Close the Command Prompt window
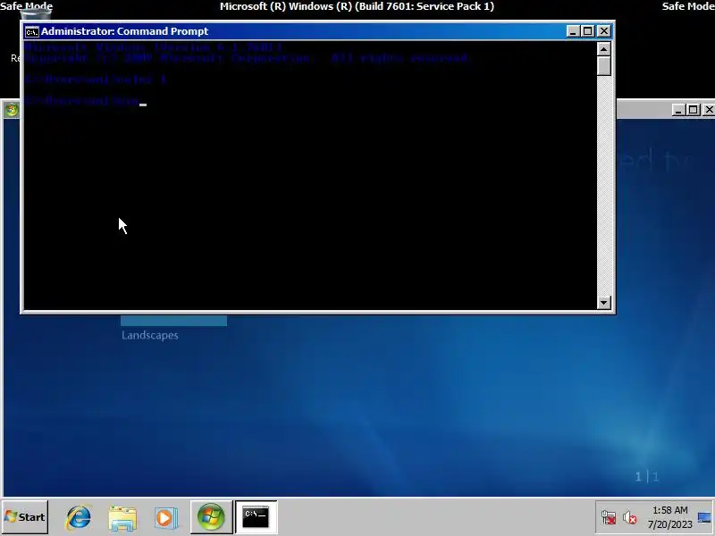The width and height of the screenshot is (715, 536). pyautogui.click(x=604, y=31)
